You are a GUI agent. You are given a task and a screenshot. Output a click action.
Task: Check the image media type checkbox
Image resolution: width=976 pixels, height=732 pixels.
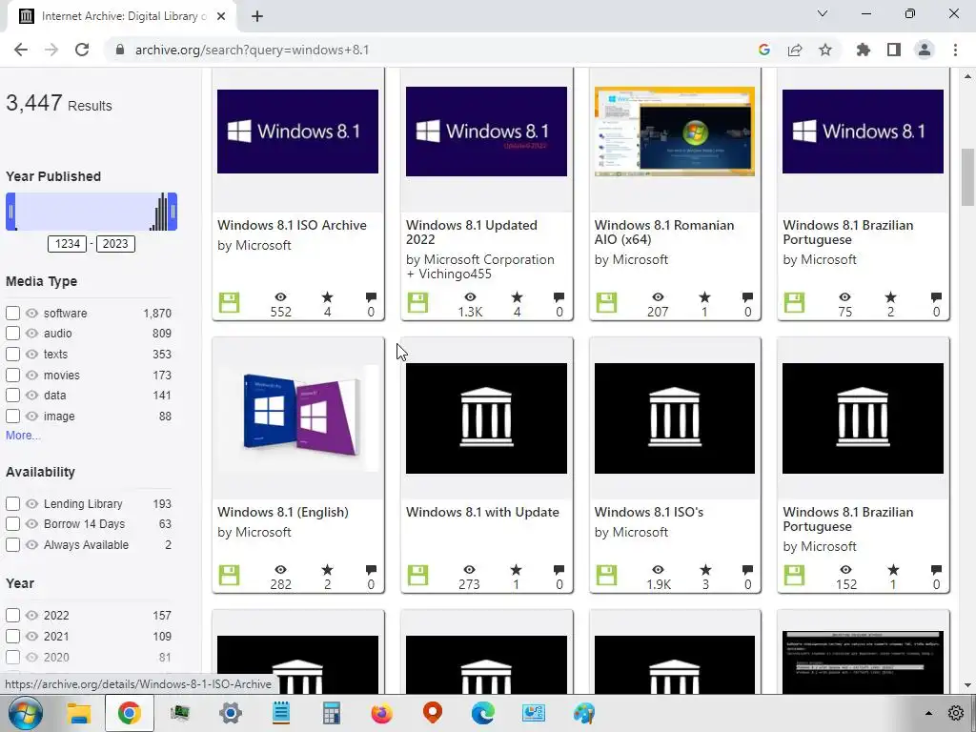[12, 417]
